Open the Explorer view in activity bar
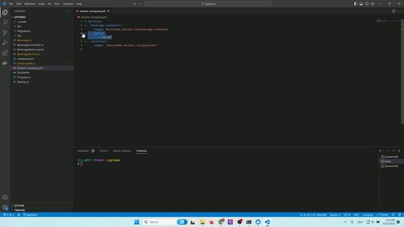This screenshot has height=227, width=404. pyautogui.click(x=5, y=13)
